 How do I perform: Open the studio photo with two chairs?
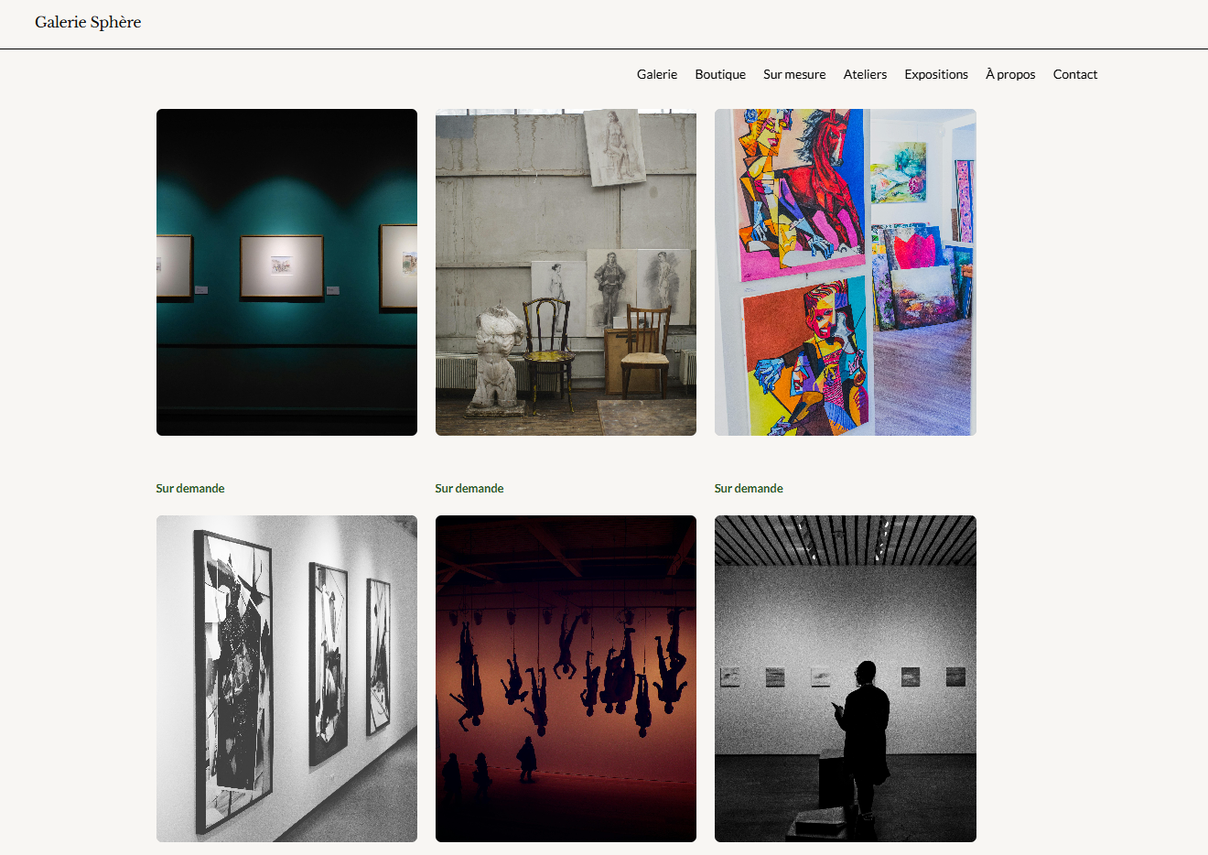(x=566, y=272)
